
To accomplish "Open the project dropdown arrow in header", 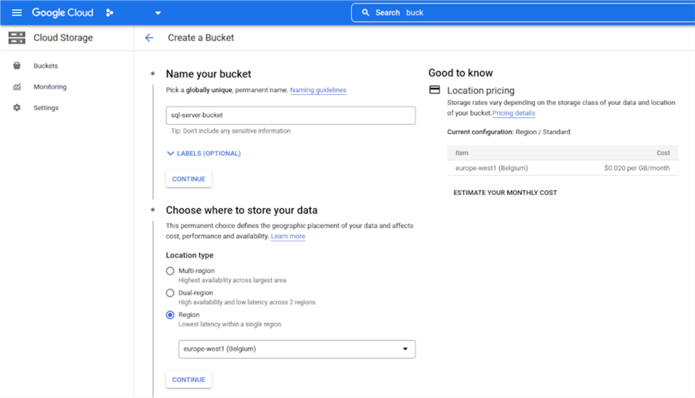I will [x=158, y=13].
